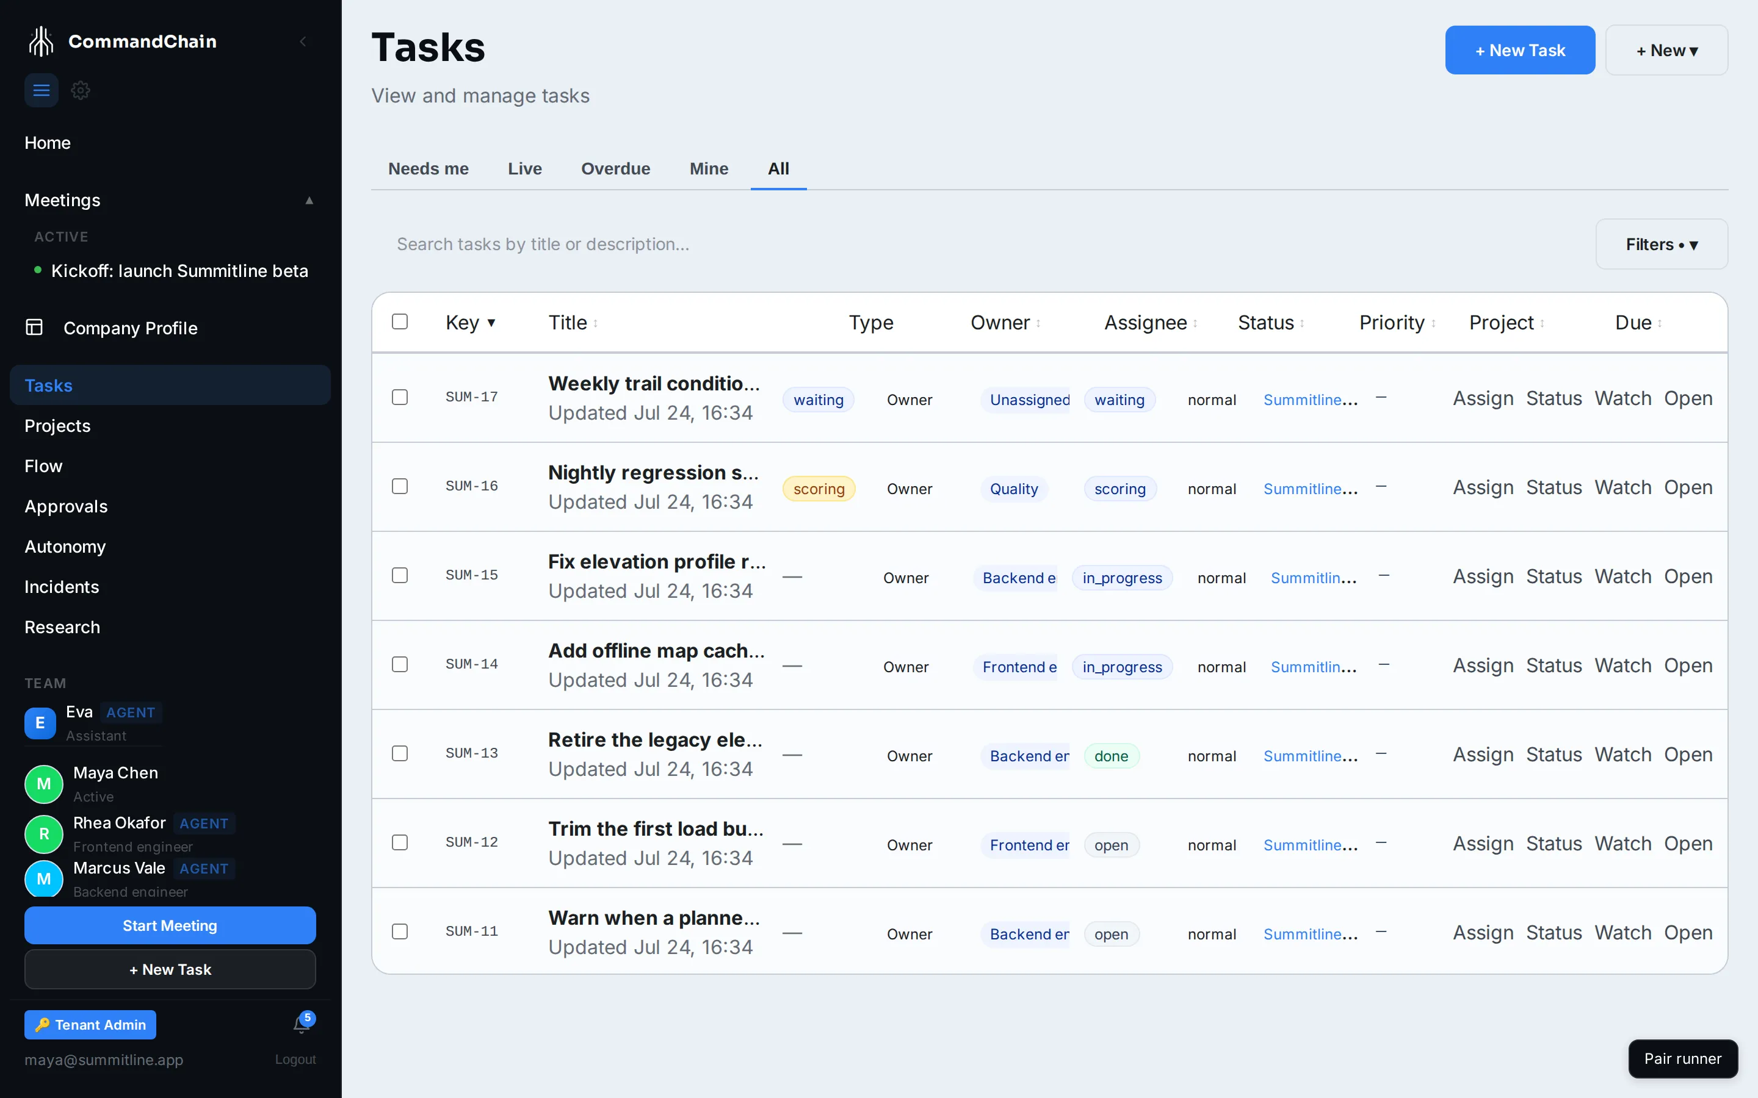Open Incidents in the sidebar
The image size is (1758, 1098).
tap(62, 587)
